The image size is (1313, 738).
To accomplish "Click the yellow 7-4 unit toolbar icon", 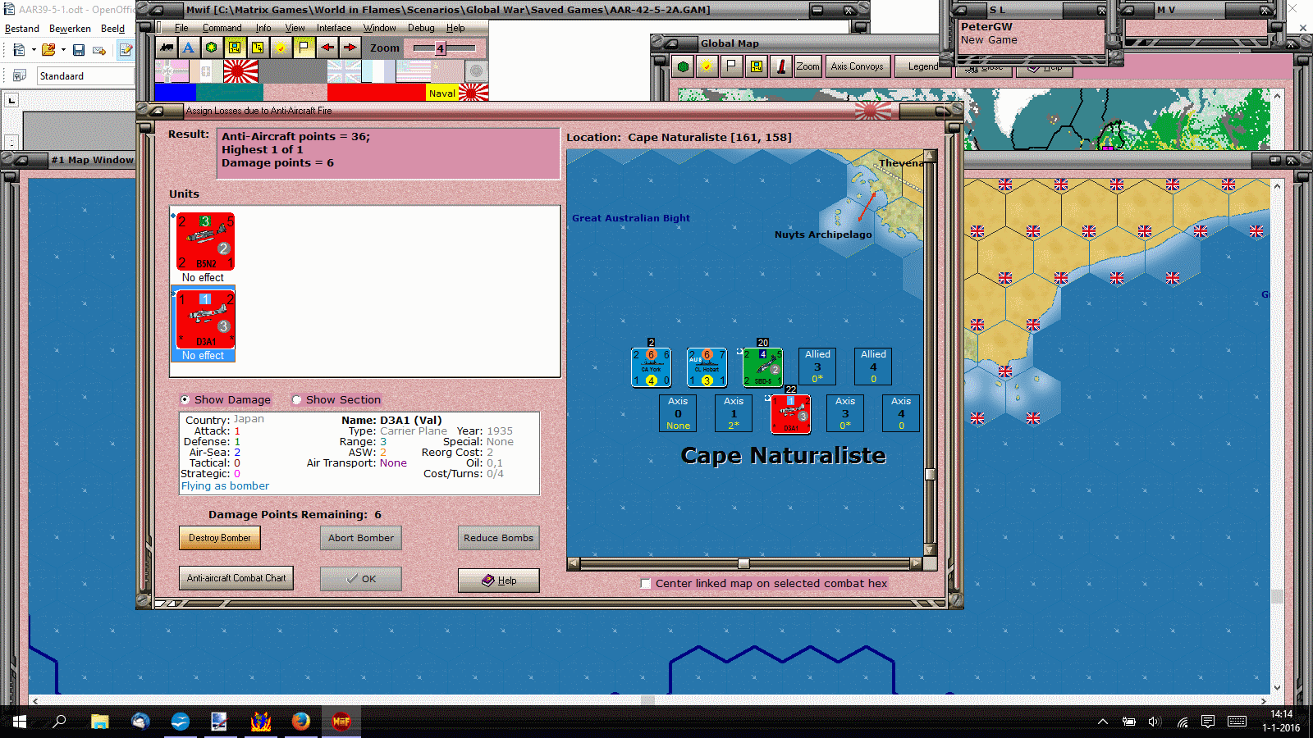I will (x=258, y=48).
